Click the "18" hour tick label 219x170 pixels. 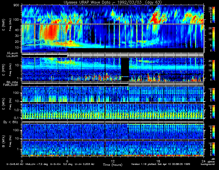pos(158,161)
